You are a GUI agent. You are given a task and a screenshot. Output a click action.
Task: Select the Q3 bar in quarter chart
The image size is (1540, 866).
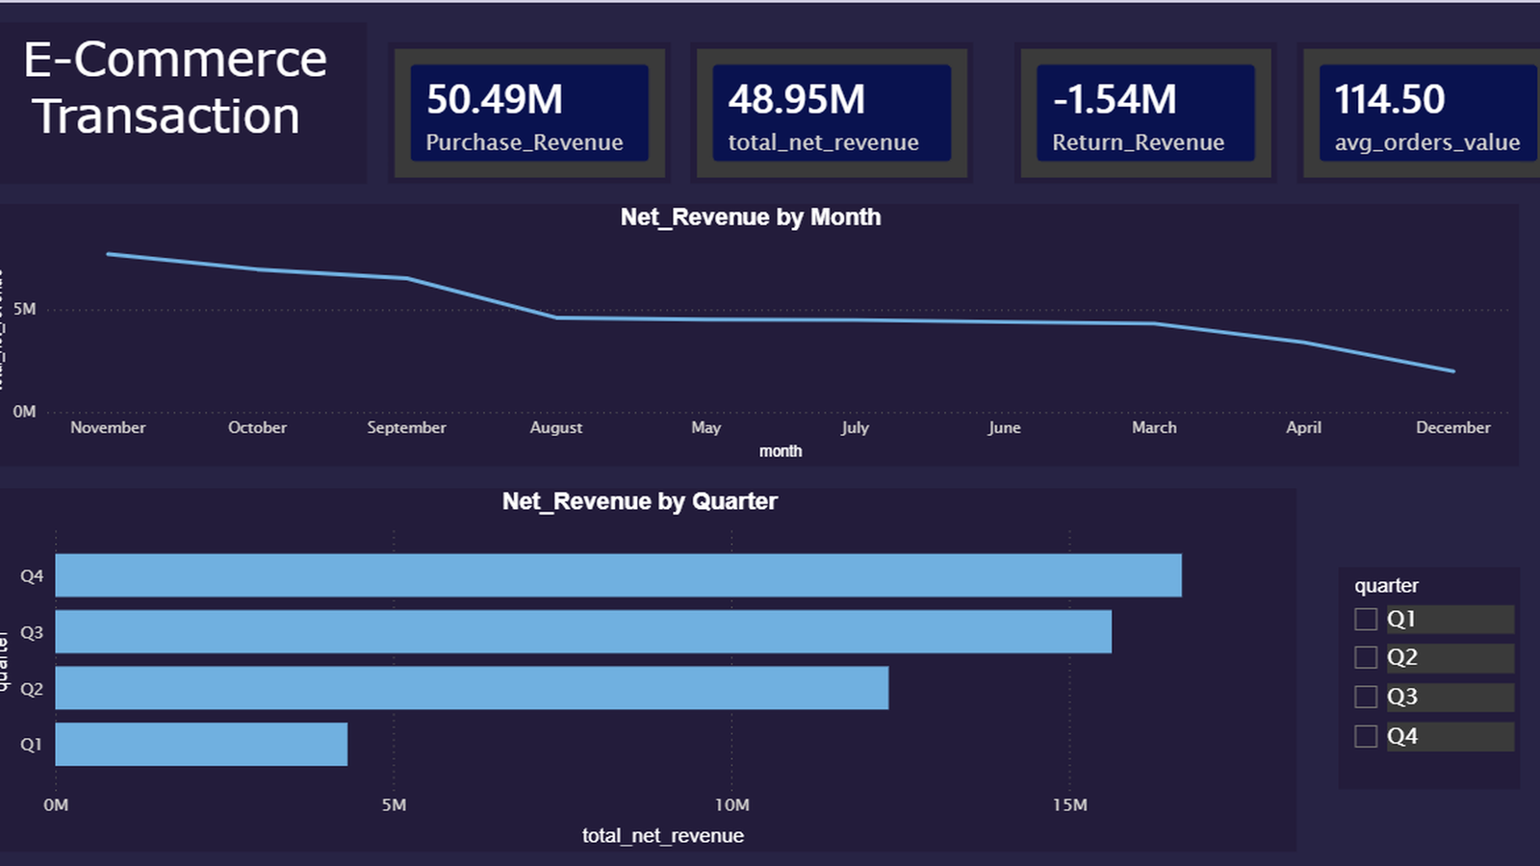pos(583,631)
